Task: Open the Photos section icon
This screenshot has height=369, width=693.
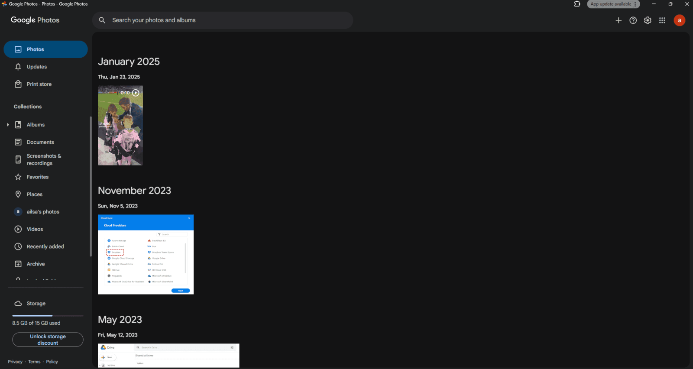Action: pyautogui.click(x=18, y=49)
